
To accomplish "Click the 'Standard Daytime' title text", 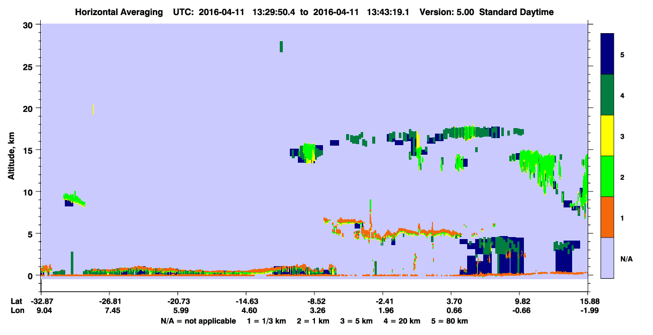I will pyautogui.click(x=516, y=12).
